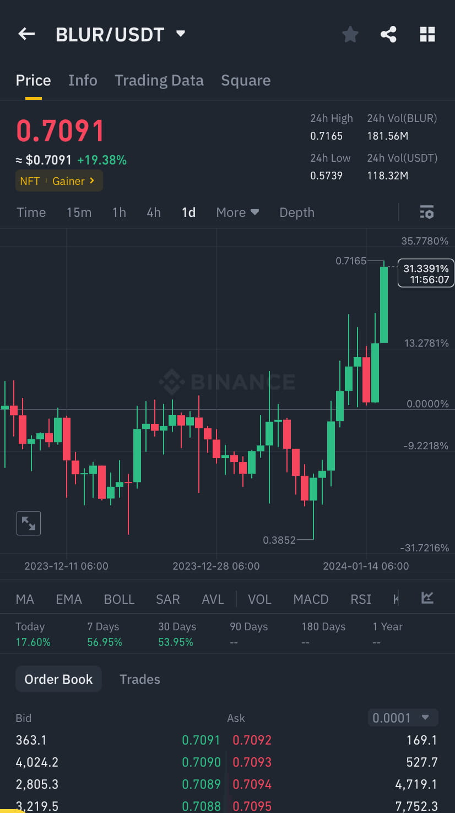The width and height of the screenshot is (455, 813).
Task: Click the MACD indicator button
Action: click(x=310, y=598)
